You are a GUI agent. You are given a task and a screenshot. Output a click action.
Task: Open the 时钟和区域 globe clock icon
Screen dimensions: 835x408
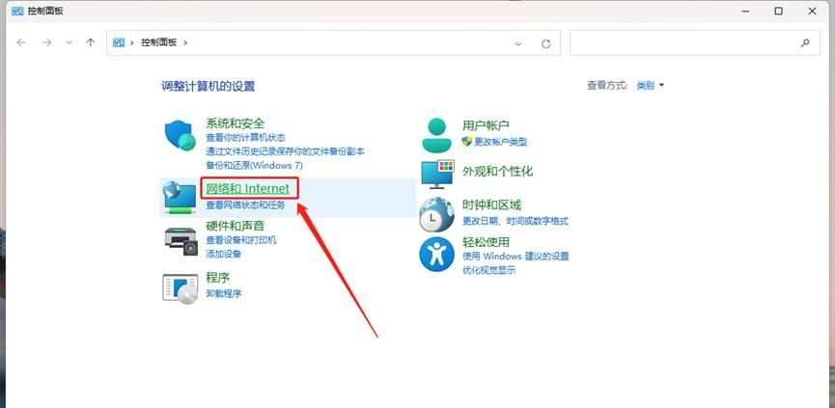(x=436, y=214)
